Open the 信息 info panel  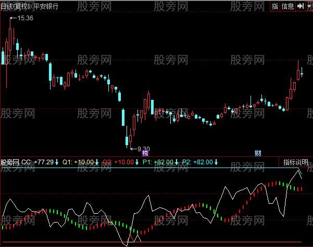point(287,6)
